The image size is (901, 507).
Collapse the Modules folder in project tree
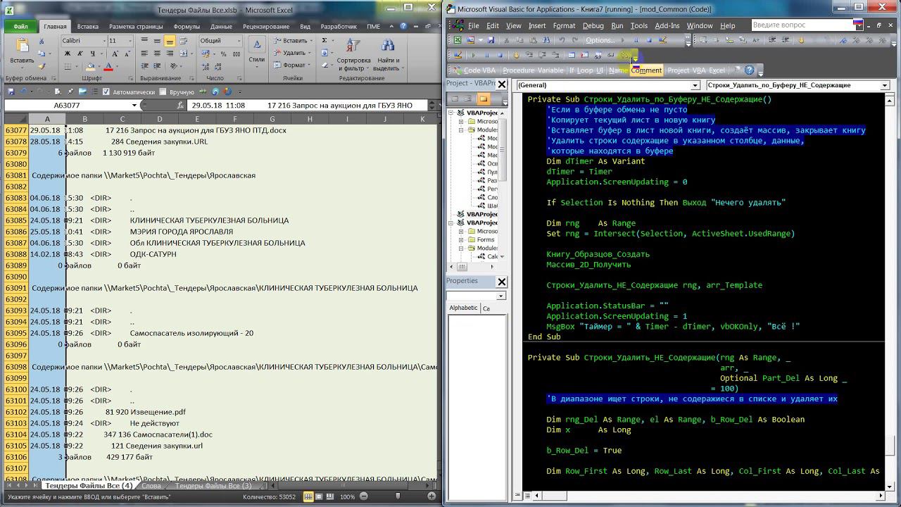point(461,130)
